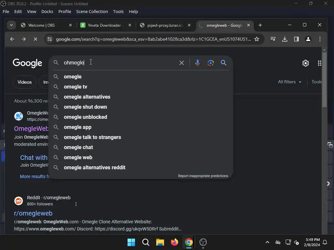334x250 pixels.
Task: Click Report inappropriate predictions
Action: pos(203,176)
